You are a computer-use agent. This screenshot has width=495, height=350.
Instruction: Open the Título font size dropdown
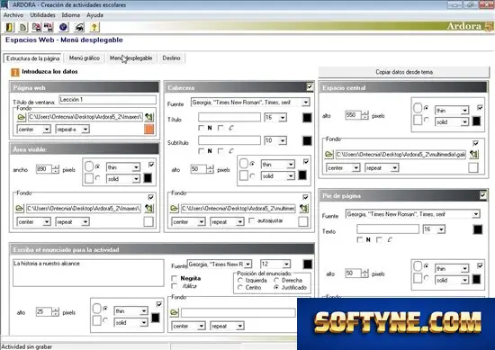(x=283, y=118)
